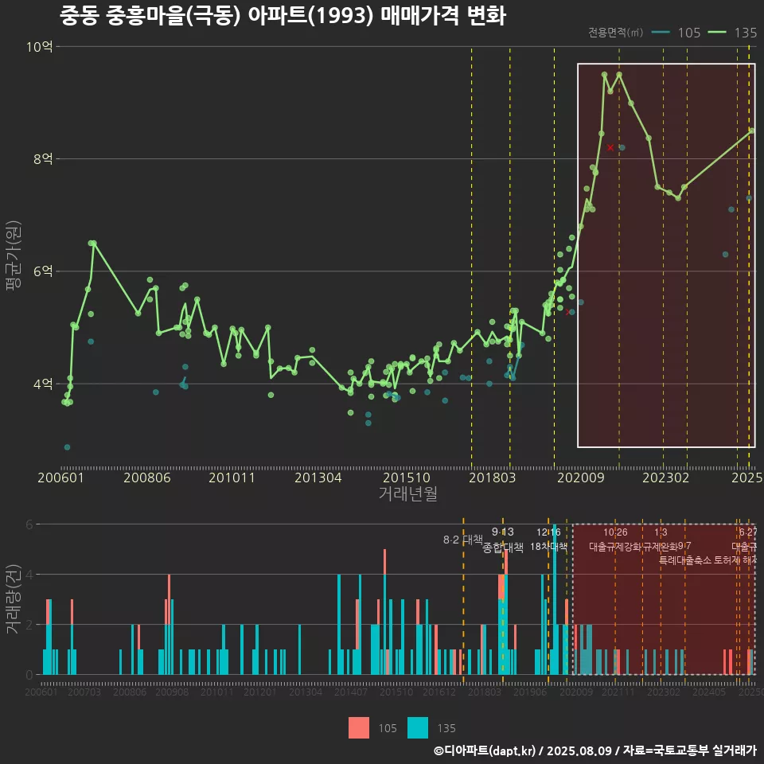Image resolution: width=764 pixels, height=764 pixels.
Task: Click the 8억 price axis label
Action: coord(43,159)
